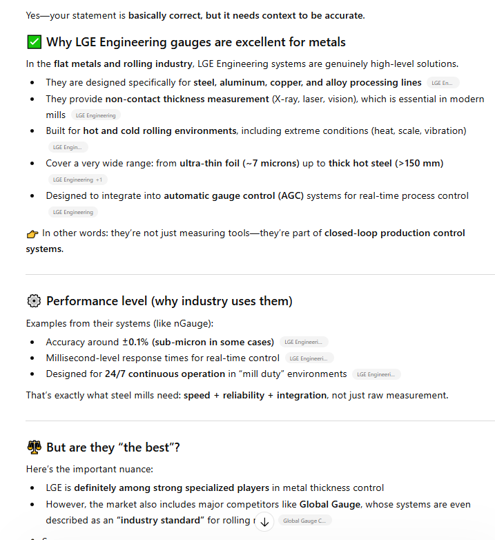Click the balance scales emoji icon
This screenshot has width=495, height=540.
[x=34, y=447]
